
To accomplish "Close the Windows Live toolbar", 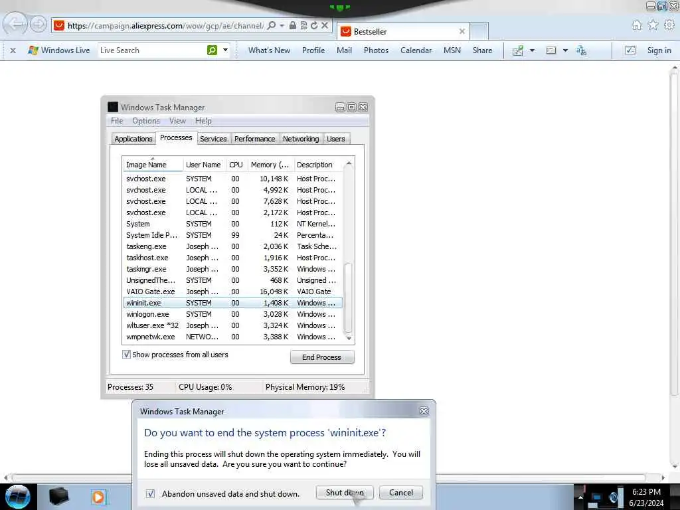I will click(x=13, y=50).
